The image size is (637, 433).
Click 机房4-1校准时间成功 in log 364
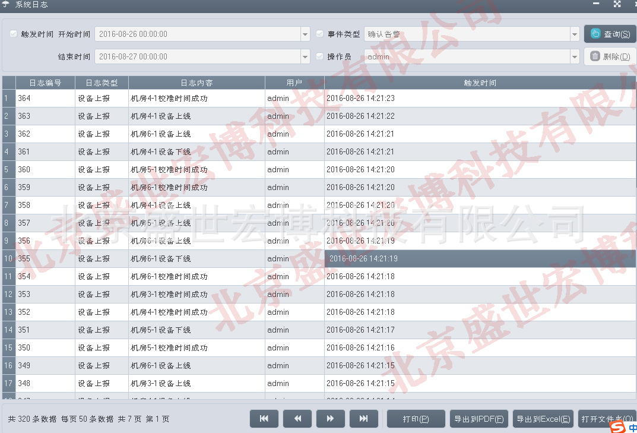click(x=169, y=98)
